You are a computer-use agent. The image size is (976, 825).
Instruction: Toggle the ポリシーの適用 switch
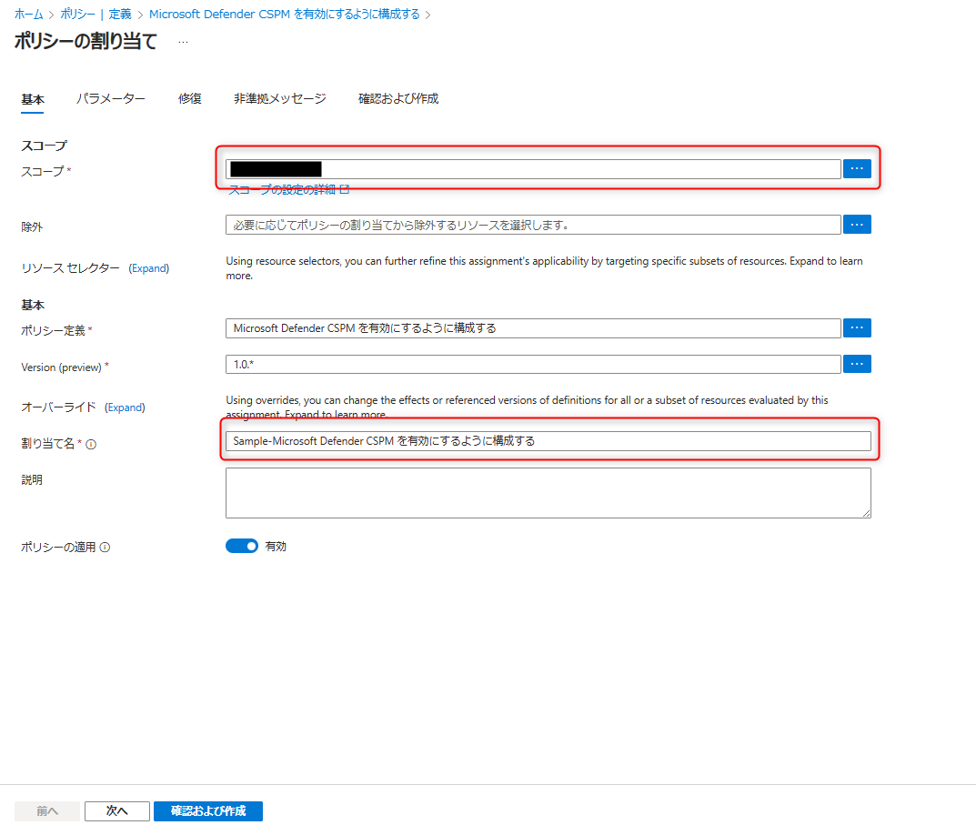(x=242, y=546)
